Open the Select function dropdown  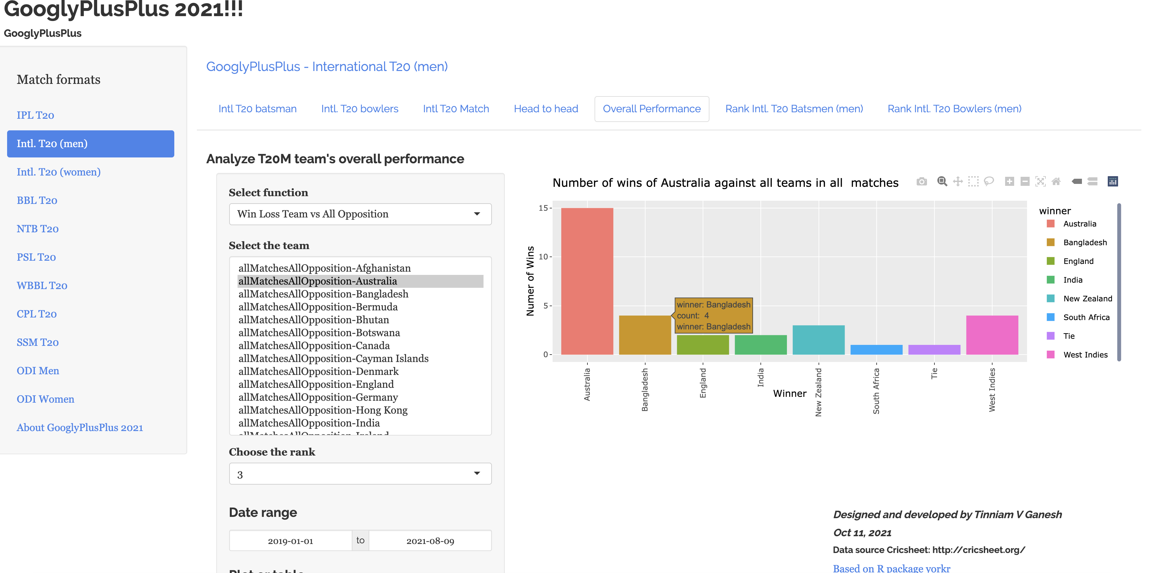pos(360,214)
